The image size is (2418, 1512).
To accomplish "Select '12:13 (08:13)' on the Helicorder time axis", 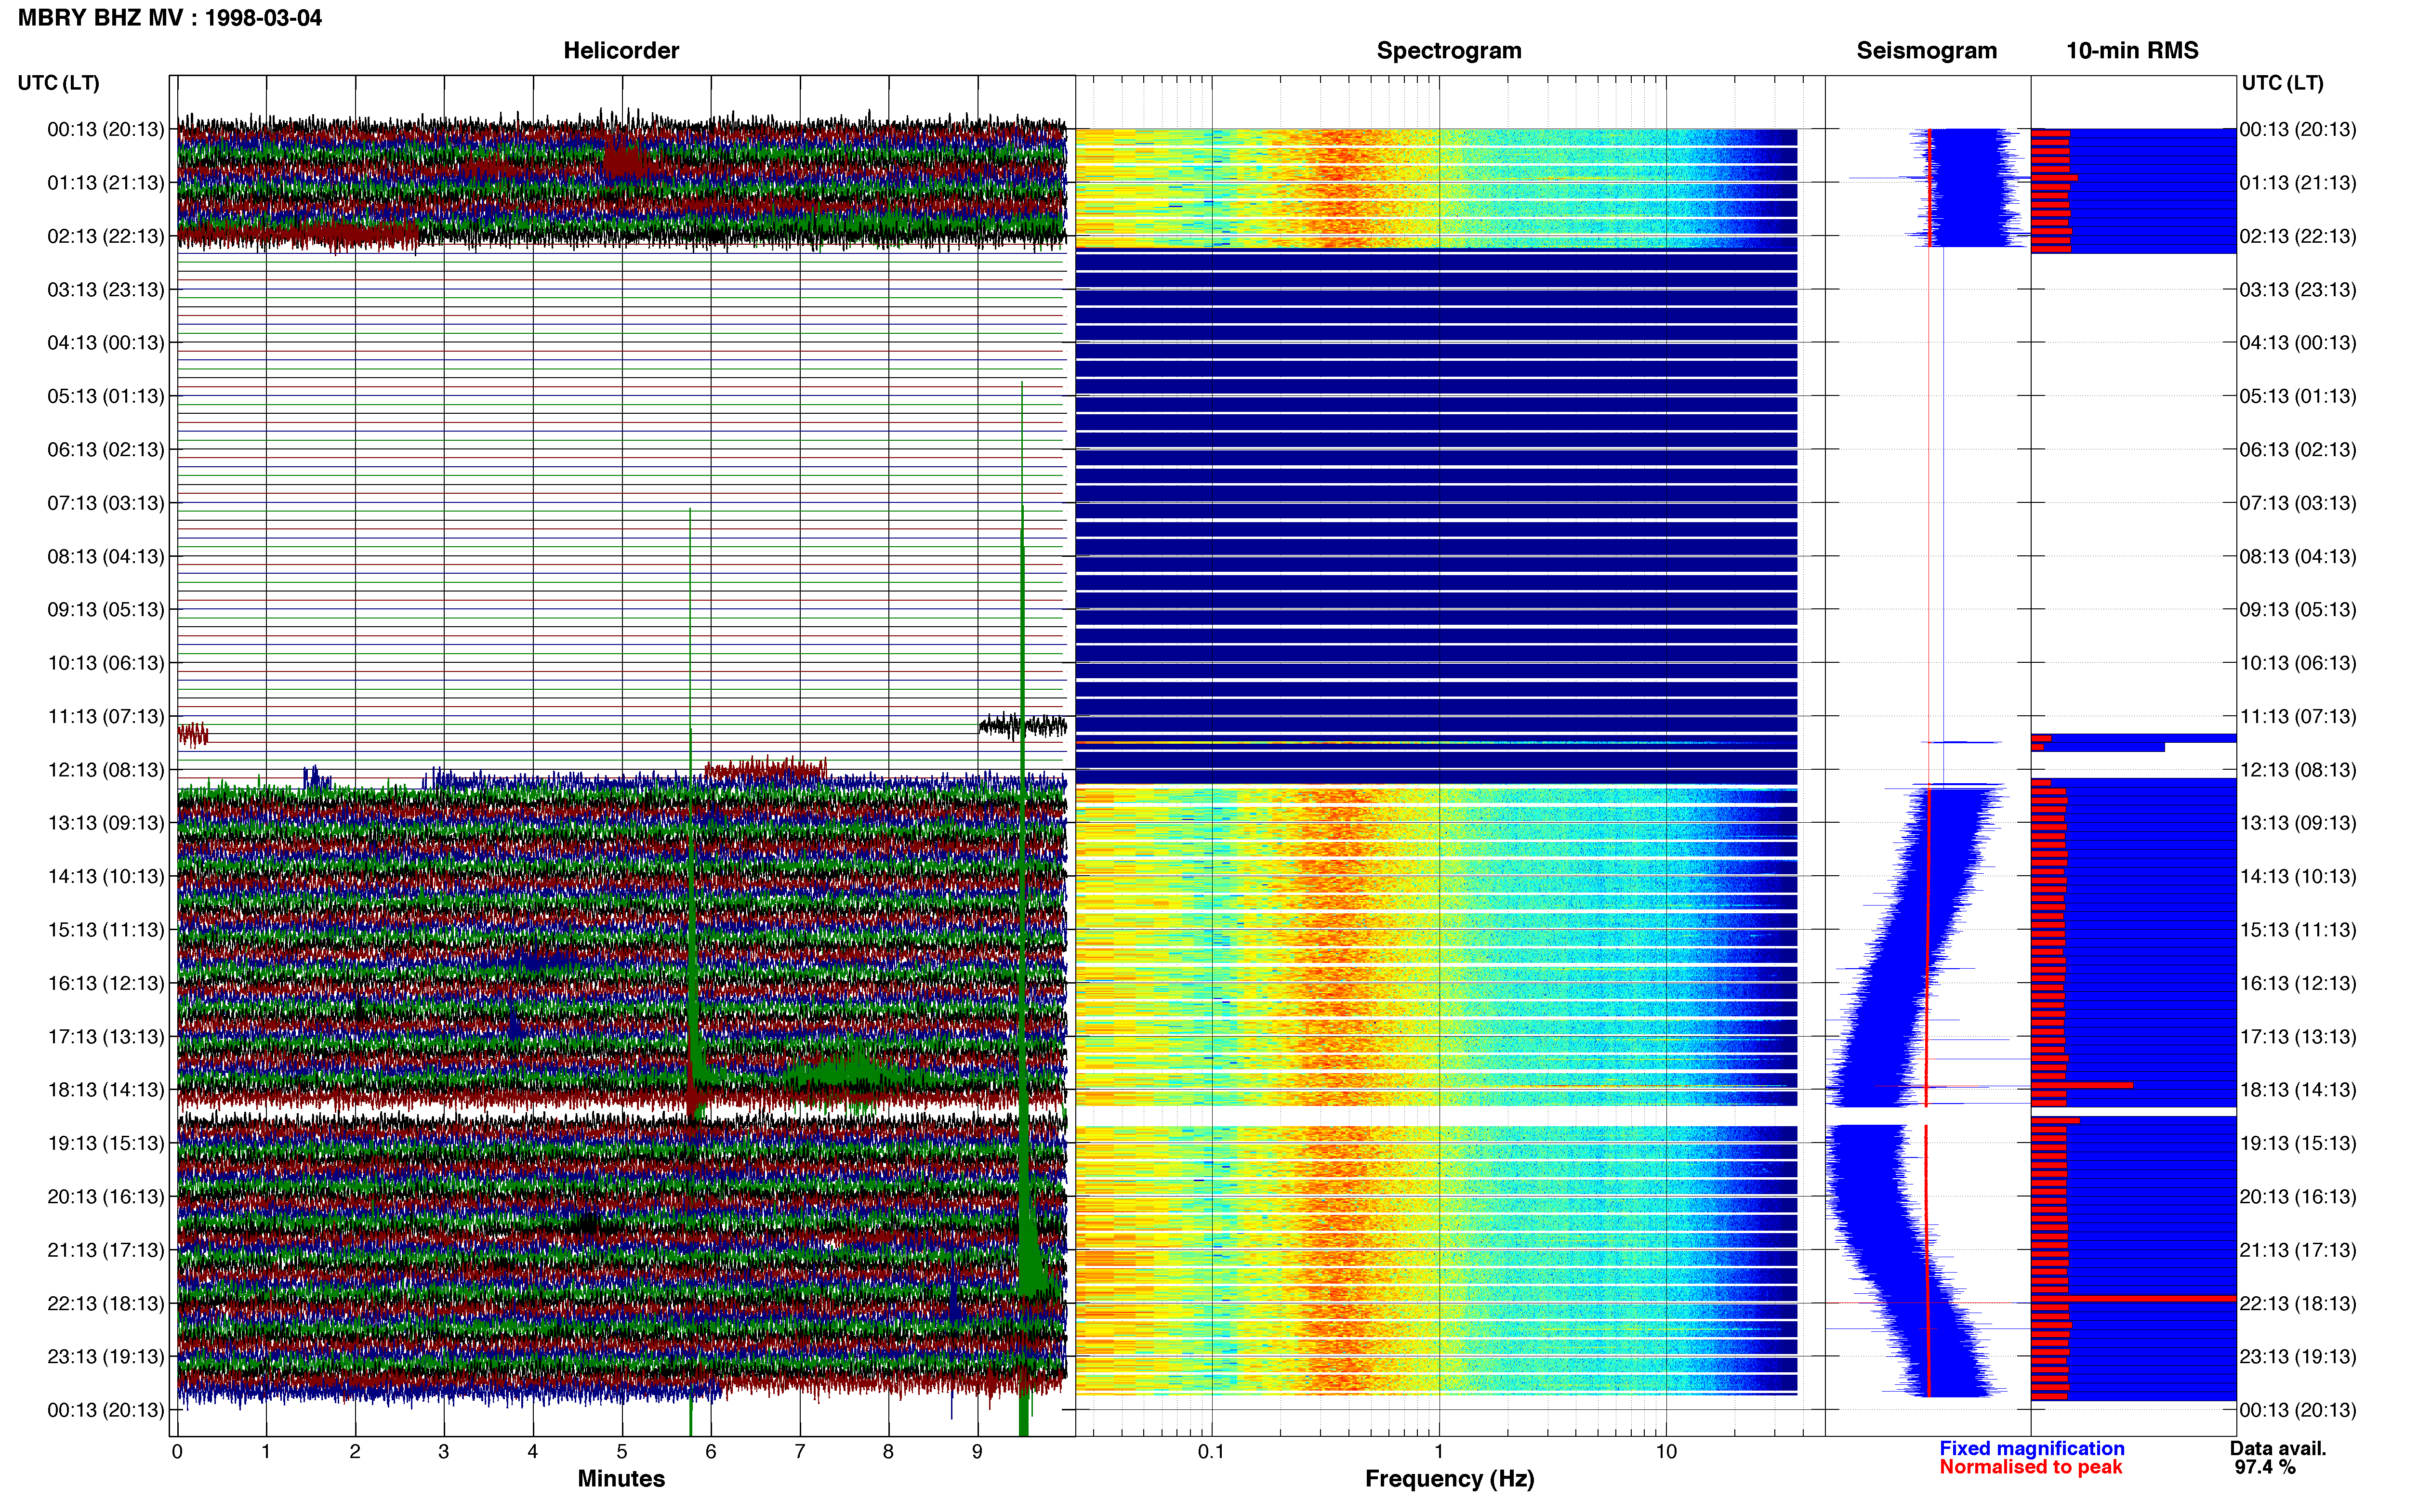I will [x=105, y=770].
